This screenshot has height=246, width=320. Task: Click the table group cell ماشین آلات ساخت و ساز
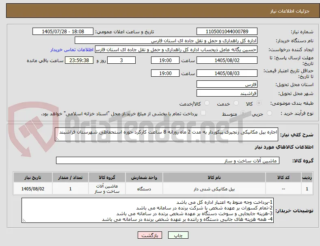pos(107,189)
